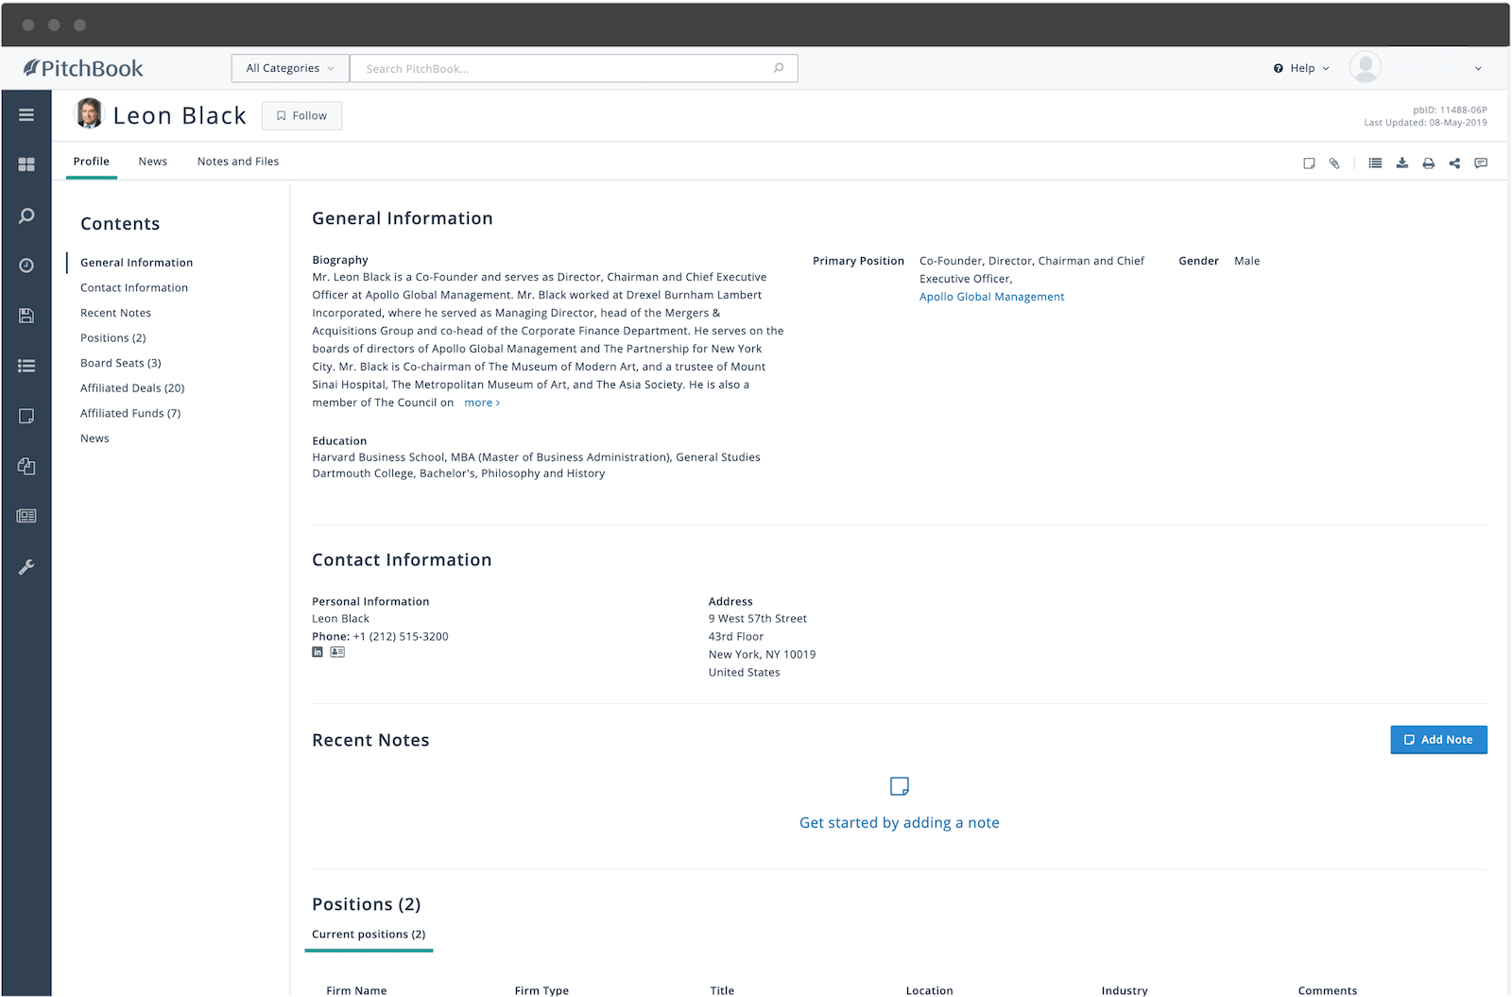Open the All Categories dropdown
Viewport: 1512px width, 997px height.
click(x=290, y=68)
